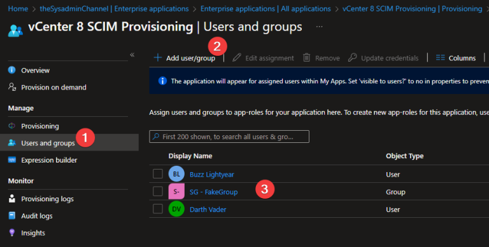This screenshot has height=247, width=489.
Task: Click the Edit assignment pencil icon
Action: click(x=237, y=58)
